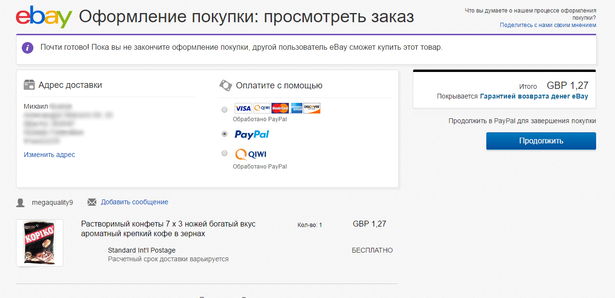Viewport: 615px width, 298px height.
Task: Click the QIWI logo among card icons
Action: 262,108
